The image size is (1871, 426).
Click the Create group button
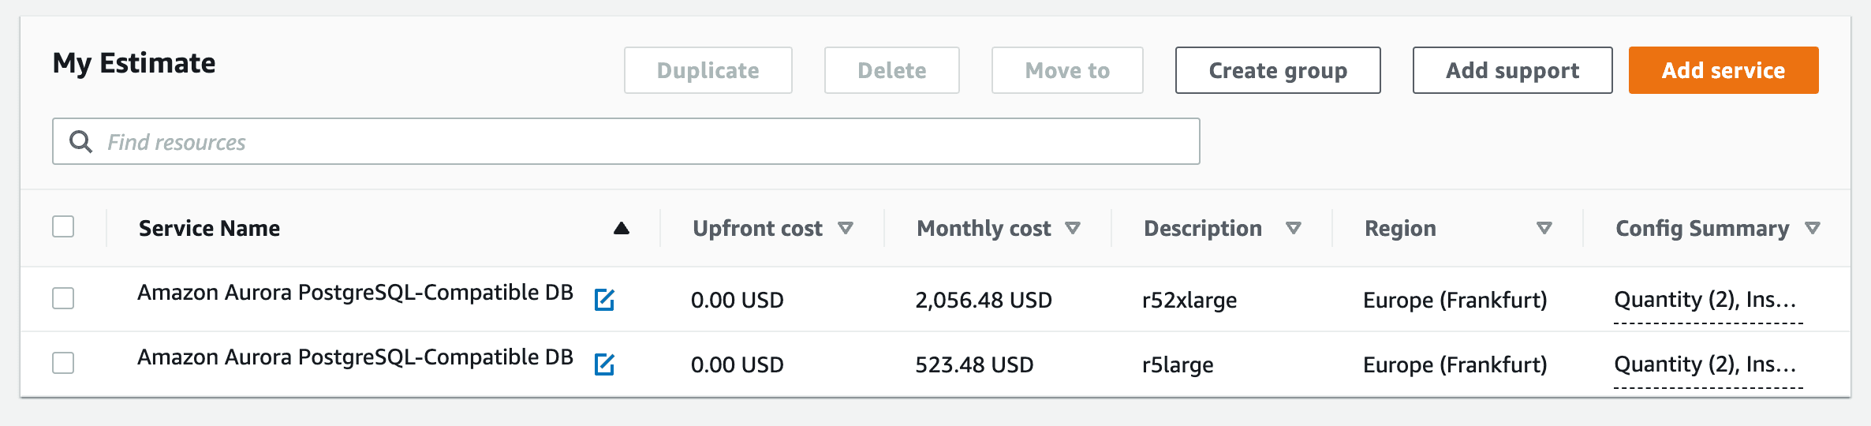click(1278, 70)
